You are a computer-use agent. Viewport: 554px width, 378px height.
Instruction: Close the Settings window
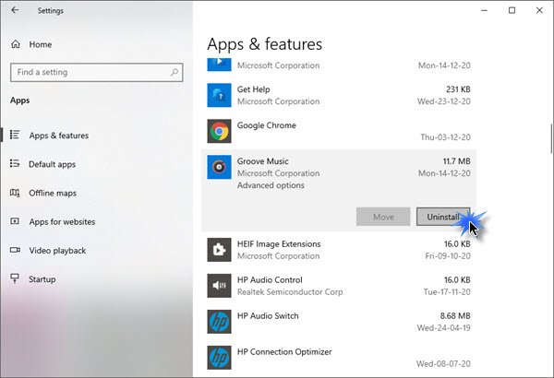coord(539,10)
